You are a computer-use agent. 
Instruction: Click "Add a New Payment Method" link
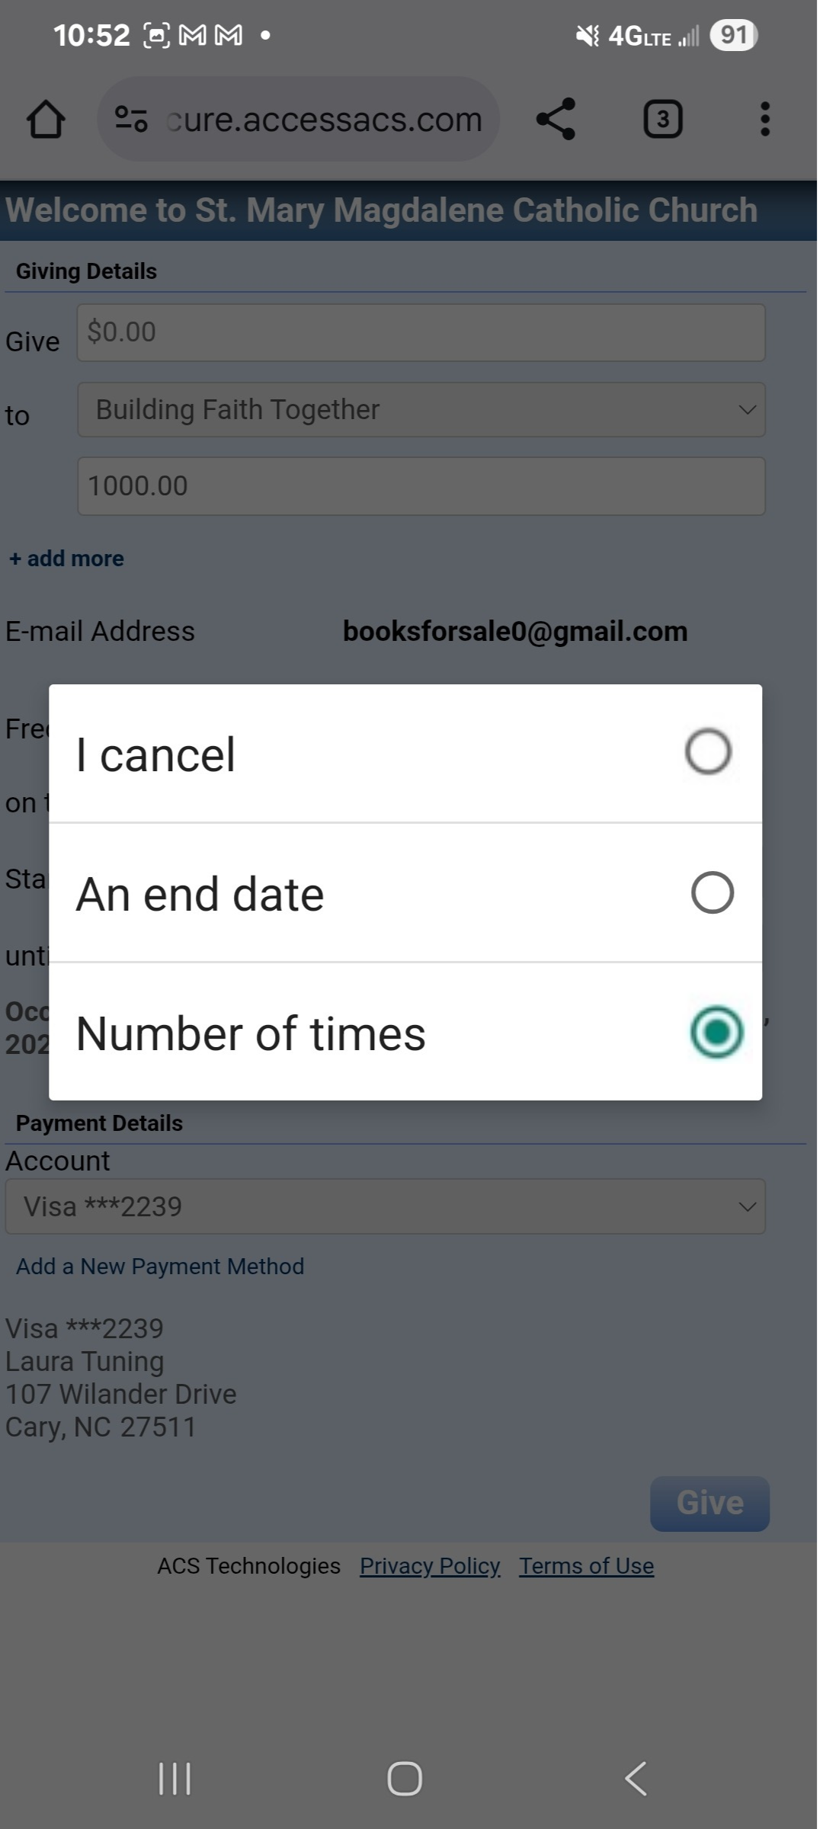pyautogui.click(x=160, y=1267)
